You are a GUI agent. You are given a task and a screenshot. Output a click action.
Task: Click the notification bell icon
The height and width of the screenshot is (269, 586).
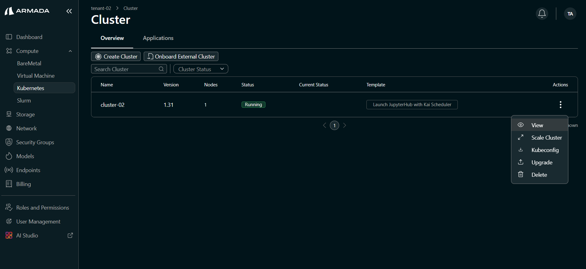[542, 14]
